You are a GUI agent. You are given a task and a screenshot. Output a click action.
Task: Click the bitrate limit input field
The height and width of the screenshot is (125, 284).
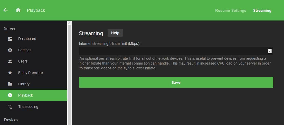point(172,51)
